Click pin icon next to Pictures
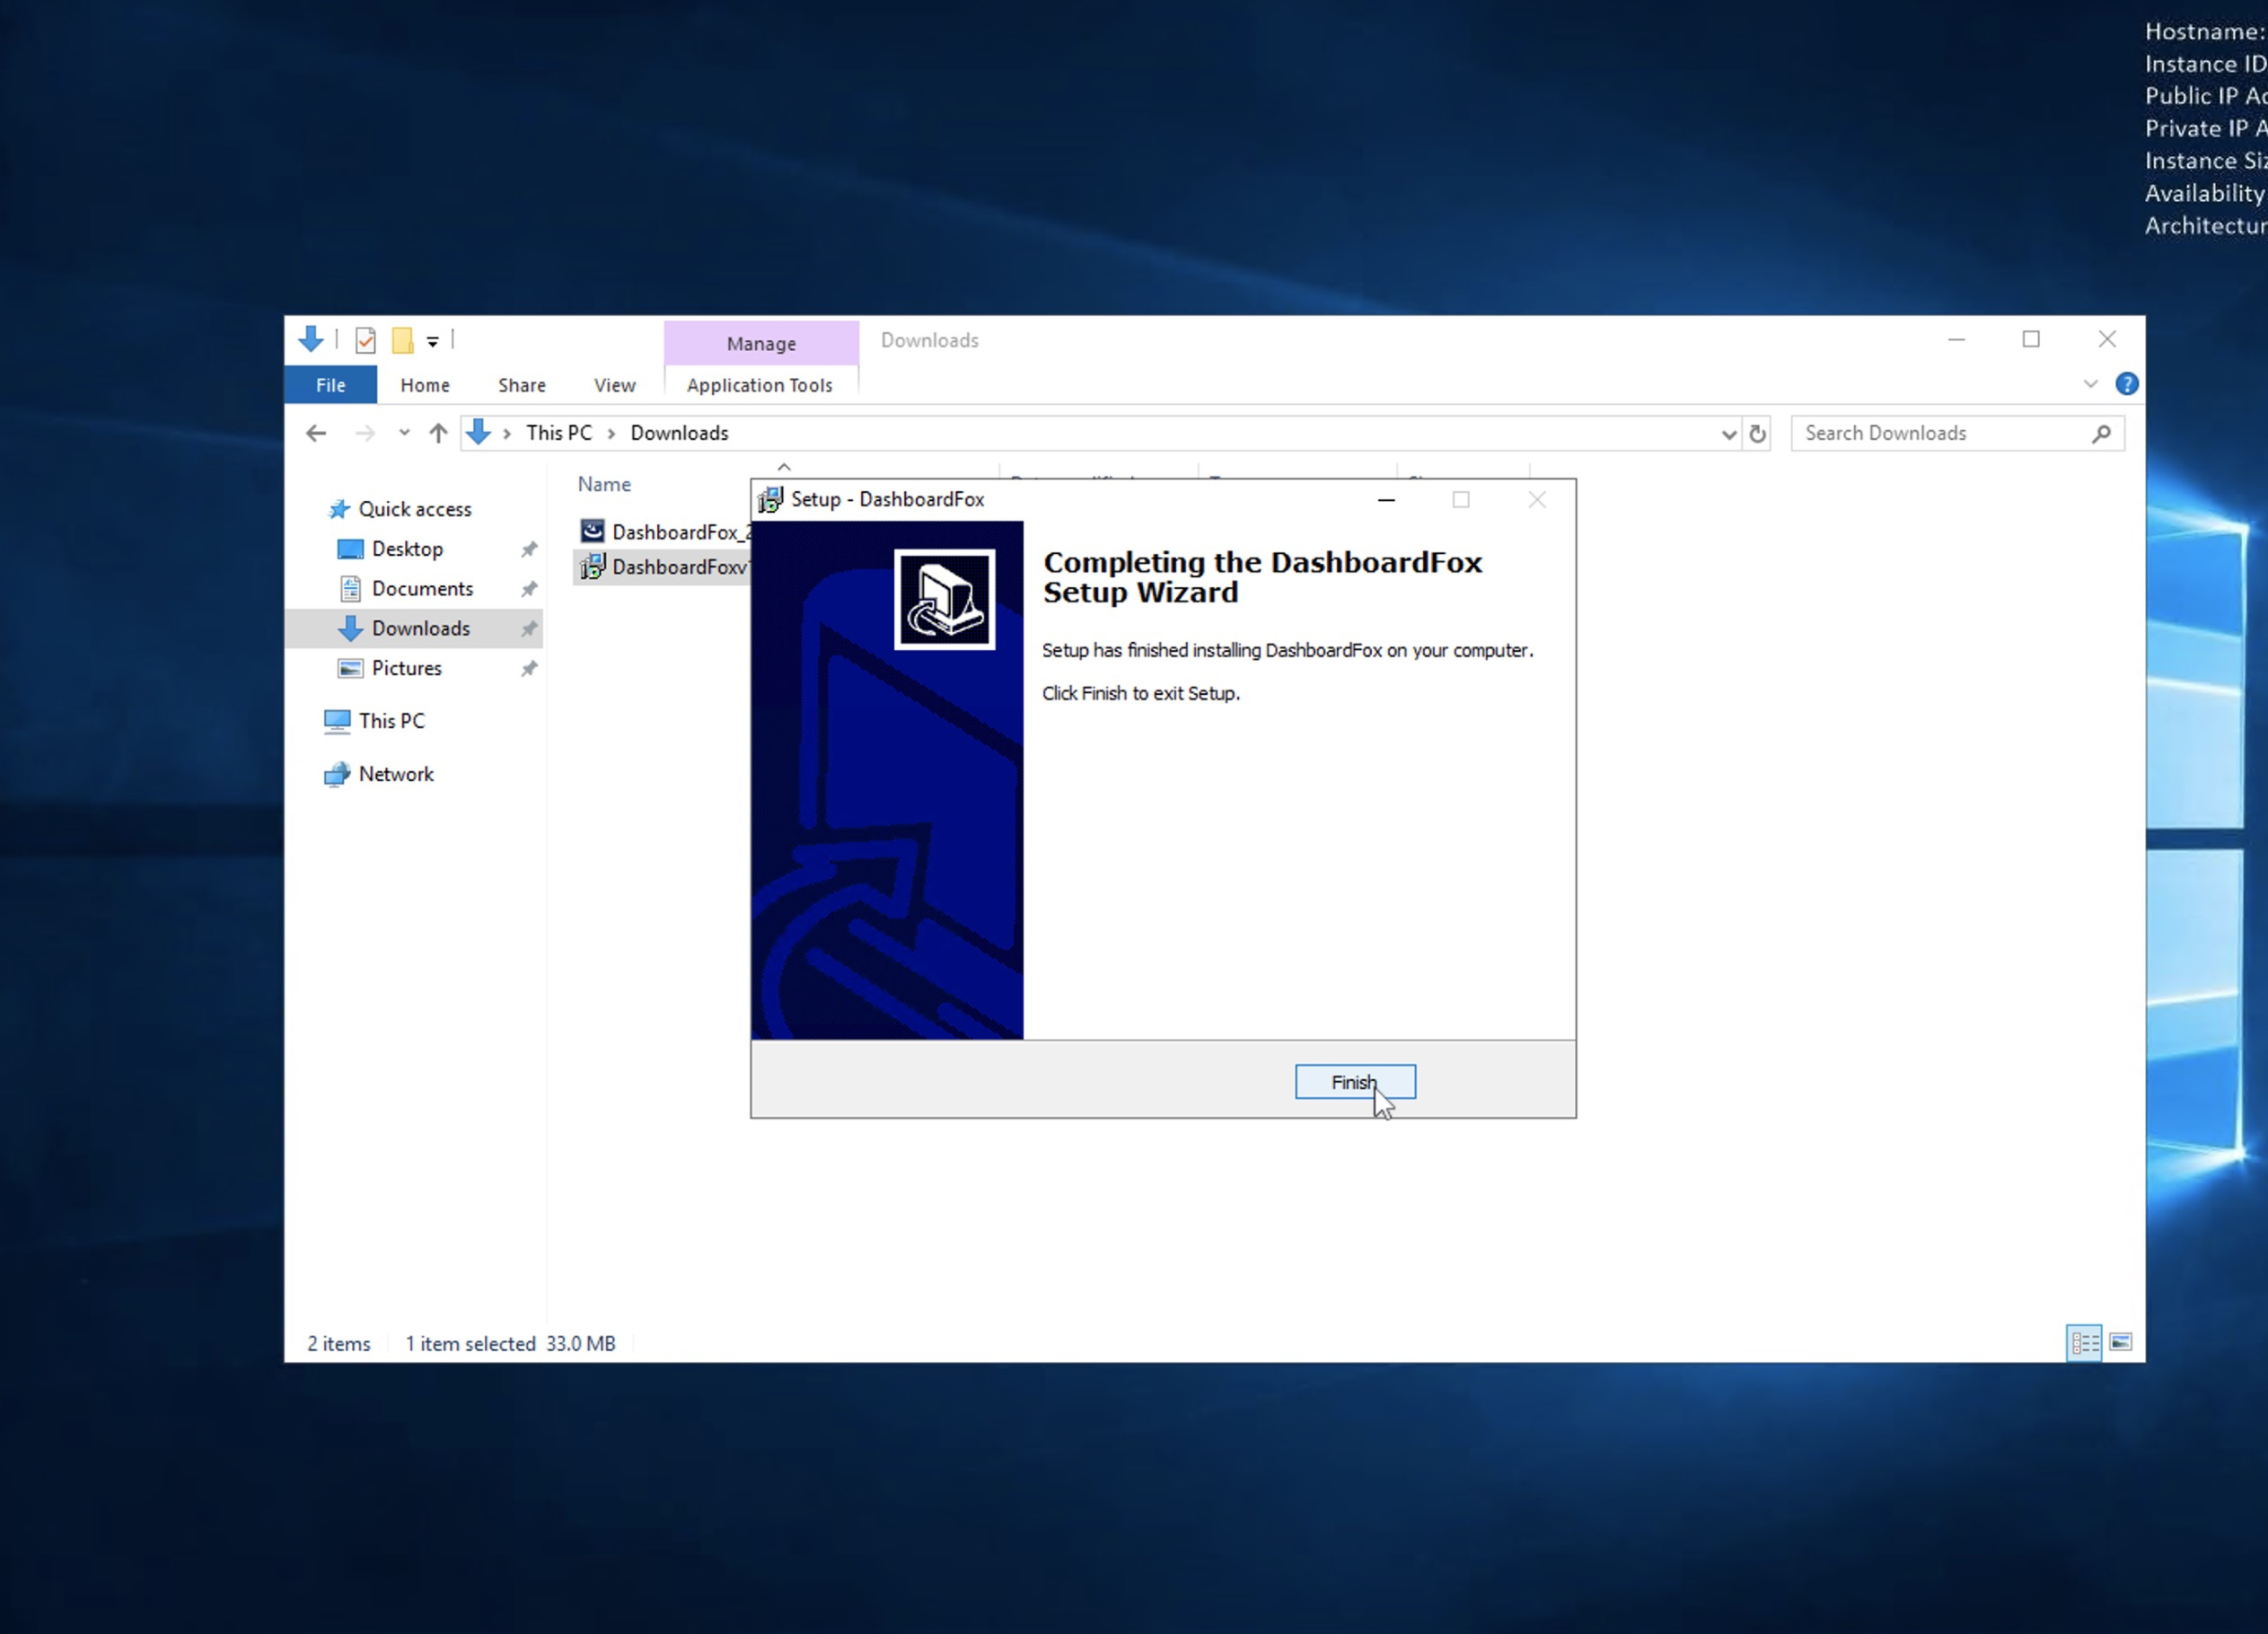 [529, 668]
